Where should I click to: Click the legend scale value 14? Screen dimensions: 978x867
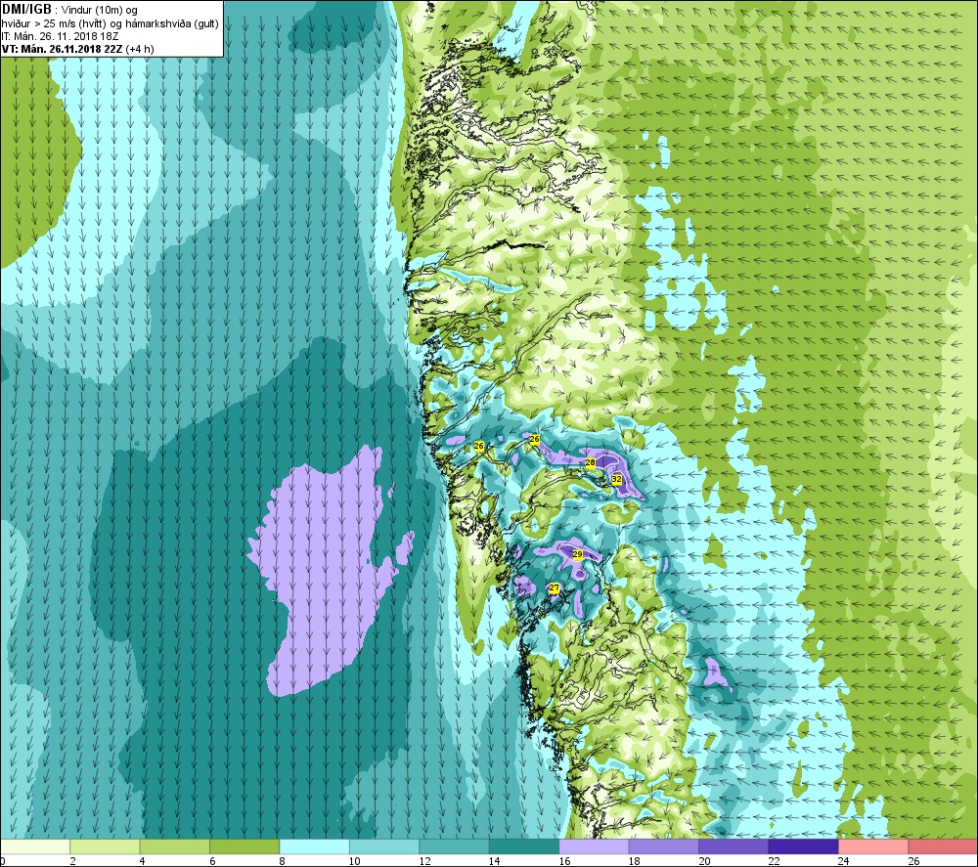click(495, 861)
